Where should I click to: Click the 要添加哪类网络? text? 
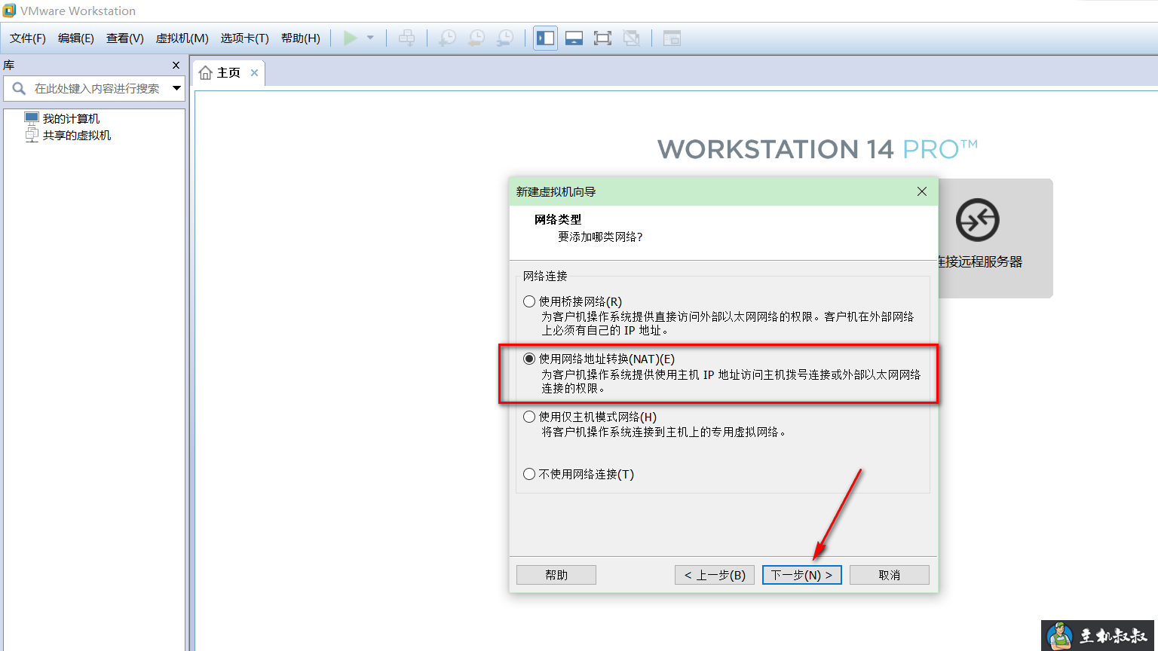[x=600, y=237]
